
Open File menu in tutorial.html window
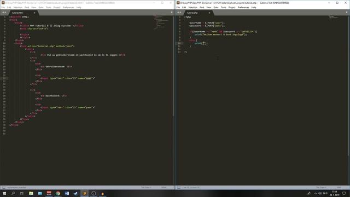[3, 7]
